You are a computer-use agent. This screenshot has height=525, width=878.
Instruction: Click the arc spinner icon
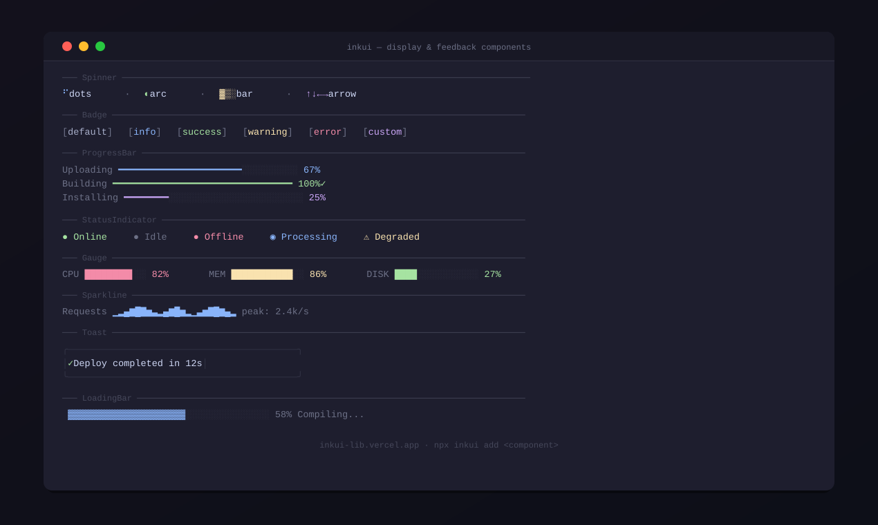pos(146,94)
